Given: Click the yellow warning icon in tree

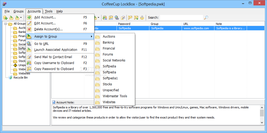Looking at the screenshot, I should (16, 65).
